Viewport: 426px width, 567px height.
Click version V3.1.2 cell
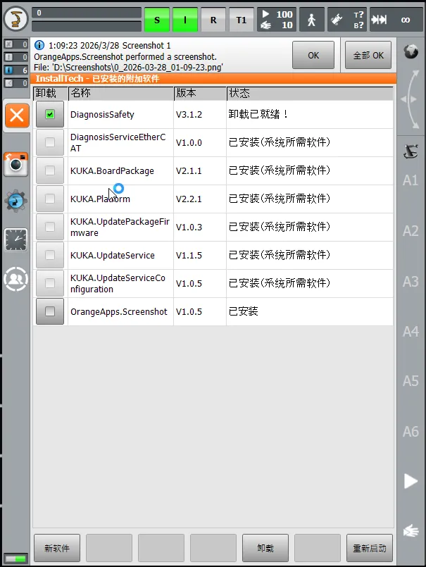(200, 114)
